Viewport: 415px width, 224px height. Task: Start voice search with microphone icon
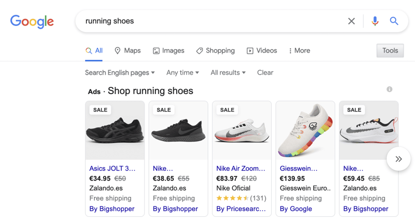375,21
